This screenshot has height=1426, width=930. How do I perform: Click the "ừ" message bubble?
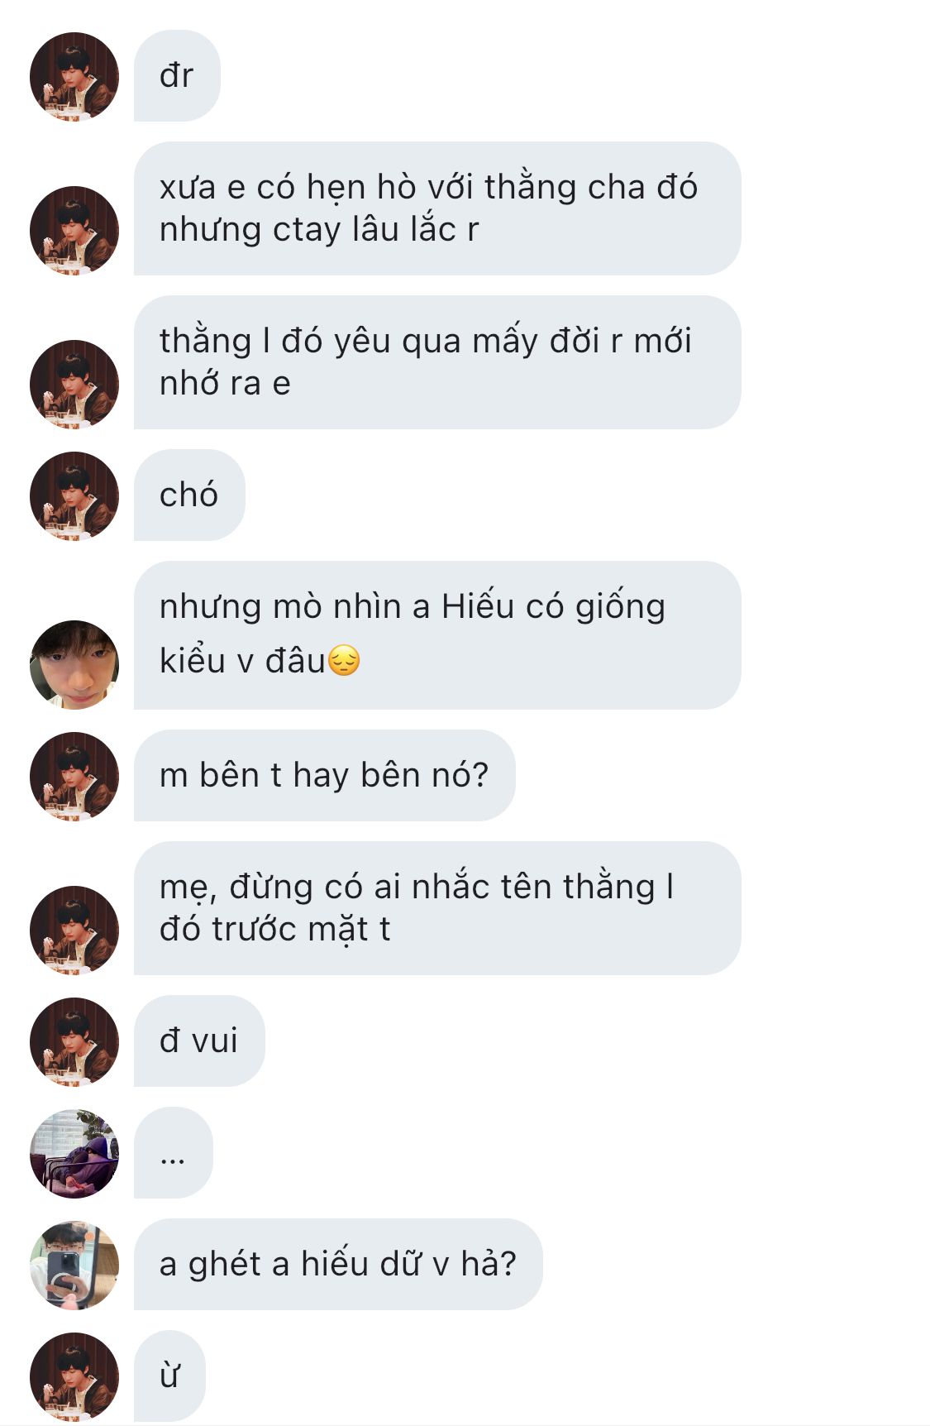coord(169,1376)
